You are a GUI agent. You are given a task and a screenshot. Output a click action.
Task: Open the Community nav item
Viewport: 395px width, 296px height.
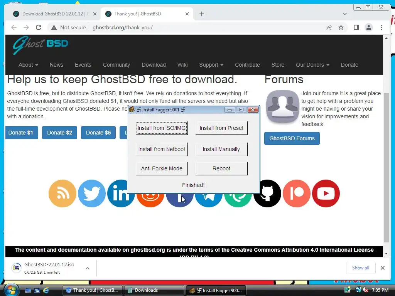pos(116,65)
